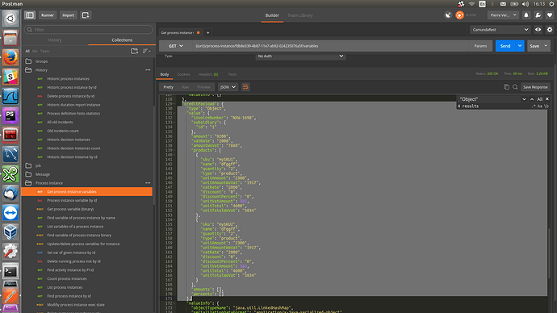Open the notifications bell
This screenshot has height=313, width=557.
click(x=526, y=15)
